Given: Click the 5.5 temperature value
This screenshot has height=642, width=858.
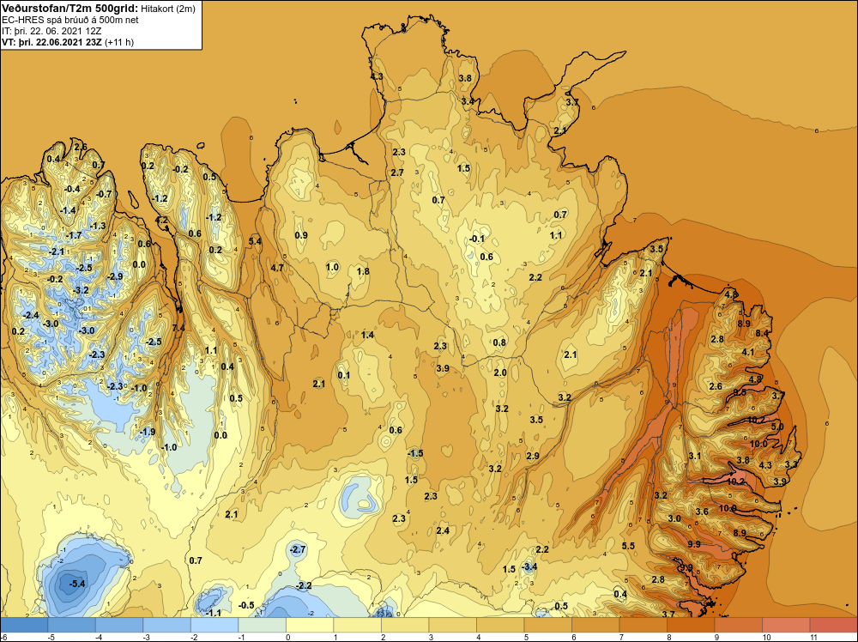Looking at the screenshot, I should click(x=628, y=546).
